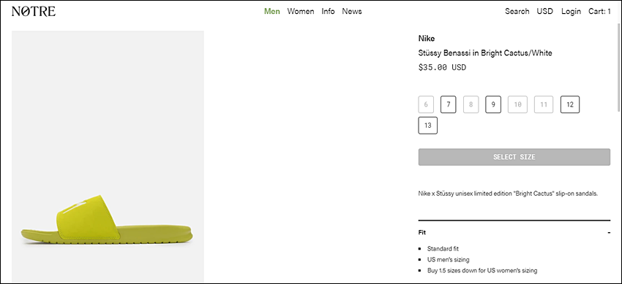Screen dimensions: 622x284
Task: Go to the News page
Action: click(352, 12)
